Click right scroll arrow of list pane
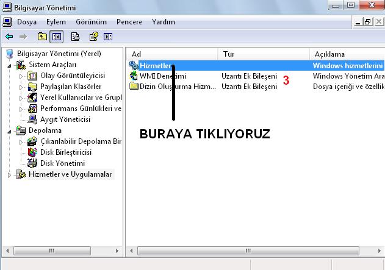This screenshot has width=385, height=270. tap(380, 251)
